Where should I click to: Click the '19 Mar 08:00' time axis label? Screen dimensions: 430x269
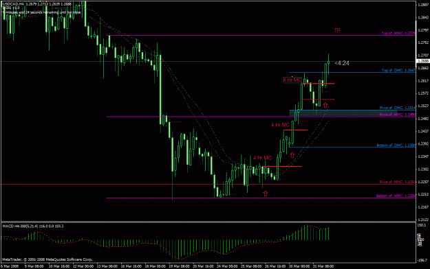[180, 266]
